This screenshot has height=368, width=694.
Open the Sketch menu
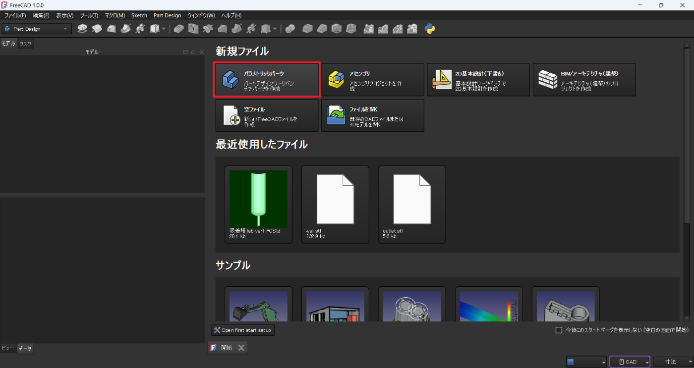point(139,15)
